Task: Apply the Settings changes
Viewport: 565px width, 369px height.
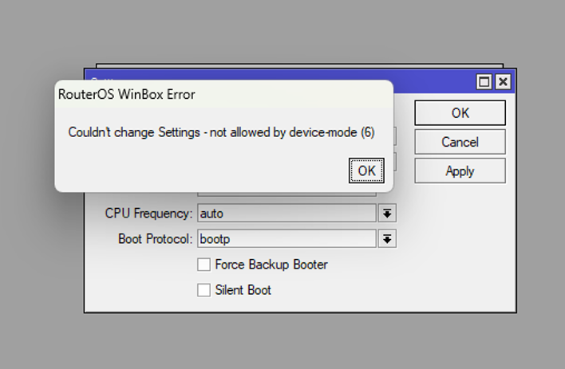Action: click(460, 171)
